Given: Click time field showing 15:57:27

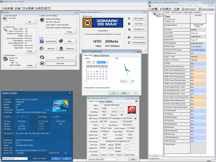Looking at the screenshot, I should click(126, 82).
